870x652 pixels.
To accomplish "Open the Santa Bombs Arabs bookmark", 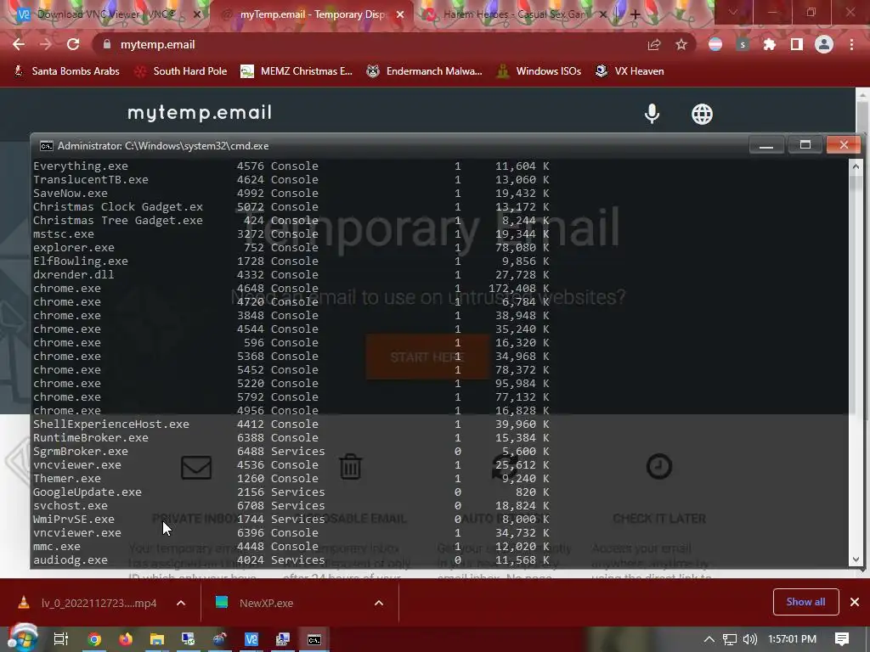I will [x=66, y=71].
